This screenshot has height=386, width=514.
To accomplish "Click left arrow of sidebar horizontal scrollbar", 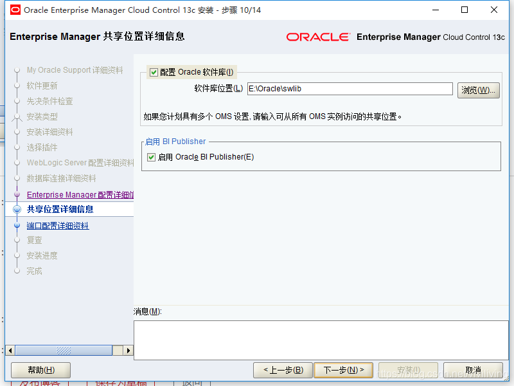I will (10, 351).
